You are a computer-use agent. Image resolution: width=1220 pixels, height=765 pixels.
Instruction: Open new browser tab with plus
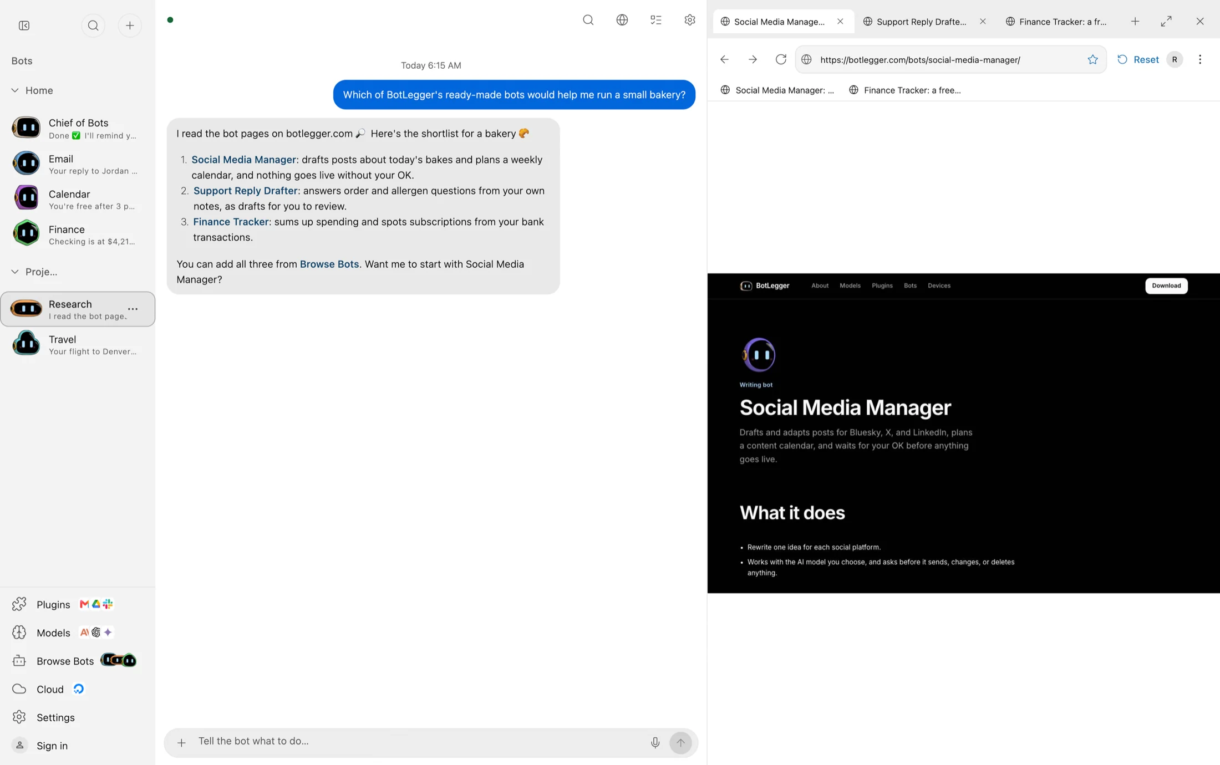(1135, 22)
